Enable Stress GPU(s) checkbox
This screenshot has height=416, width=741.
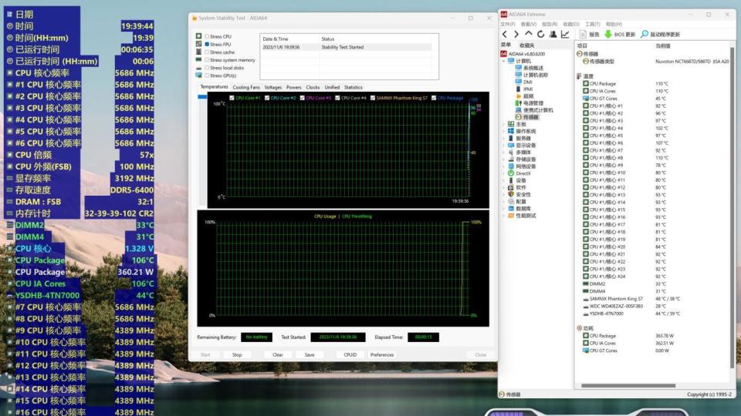tap(207, 75)
